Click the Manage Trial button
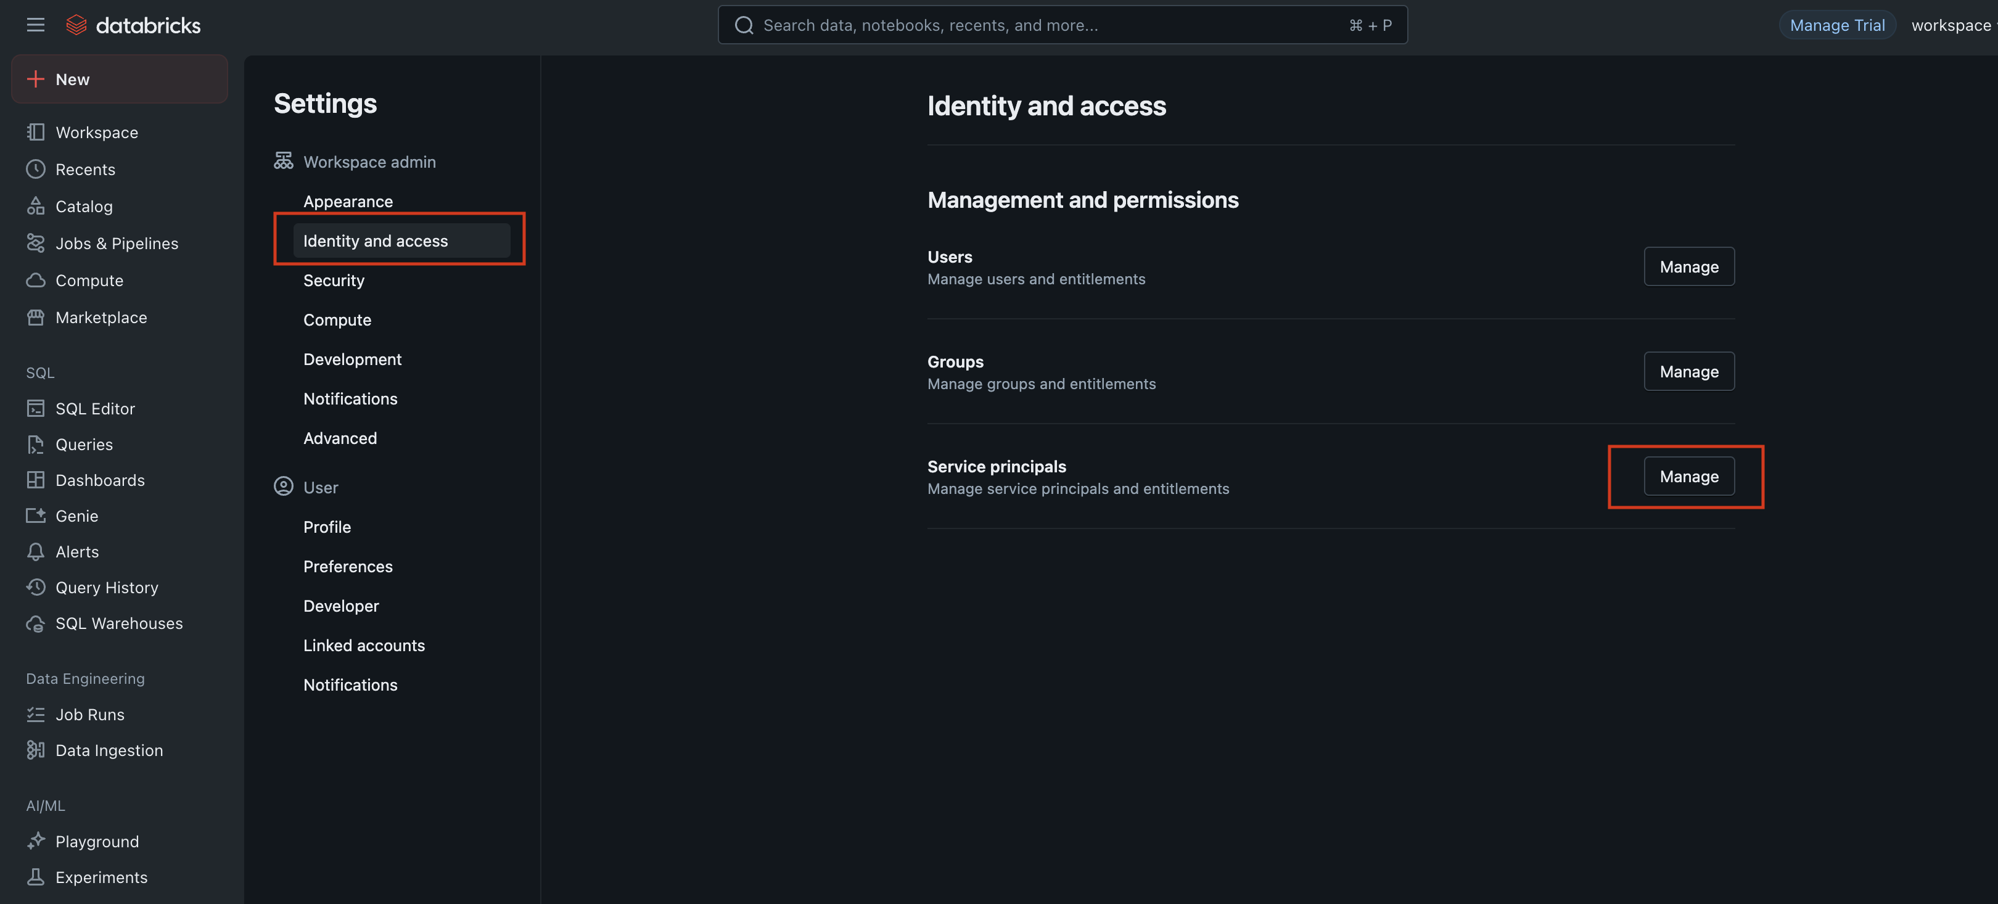Viewport: 1998px width, 904px height. 1836,25
